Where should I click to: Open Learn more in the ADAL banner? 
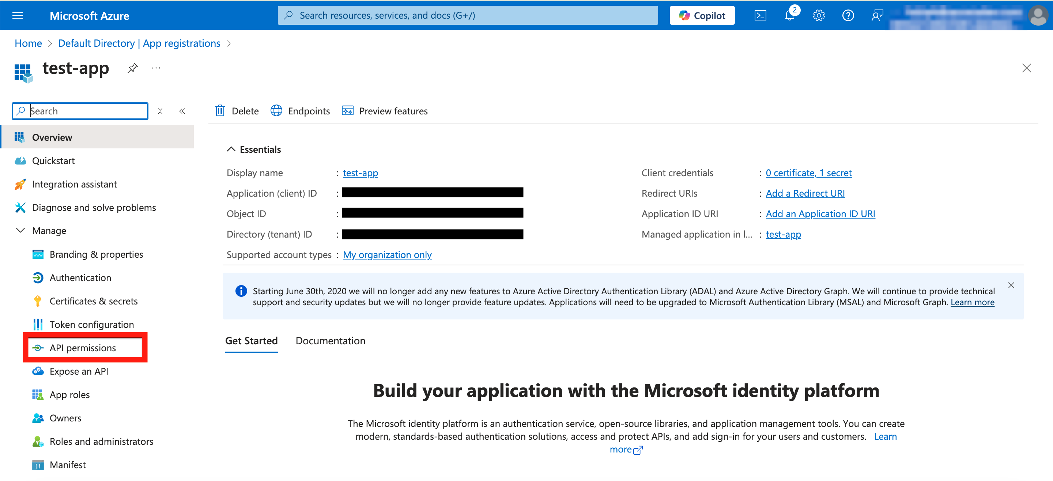tap(972, 302)
